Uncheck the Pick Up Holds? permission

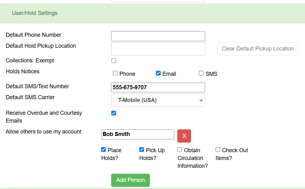pyautogui.click(x=142, y=150)
